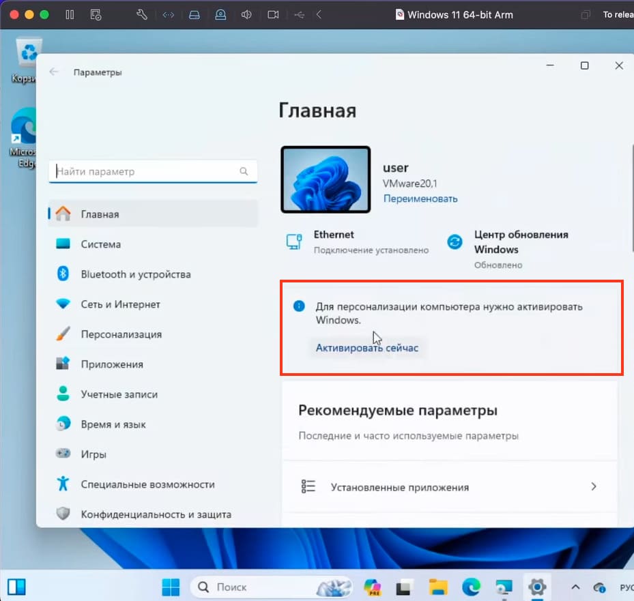Screen dimensions: 634x601
Task: Open the "Система" settings section
Action: [153, 244]
